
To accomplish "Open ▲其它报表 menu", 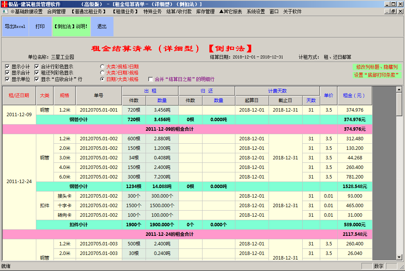I will point(231,11).
